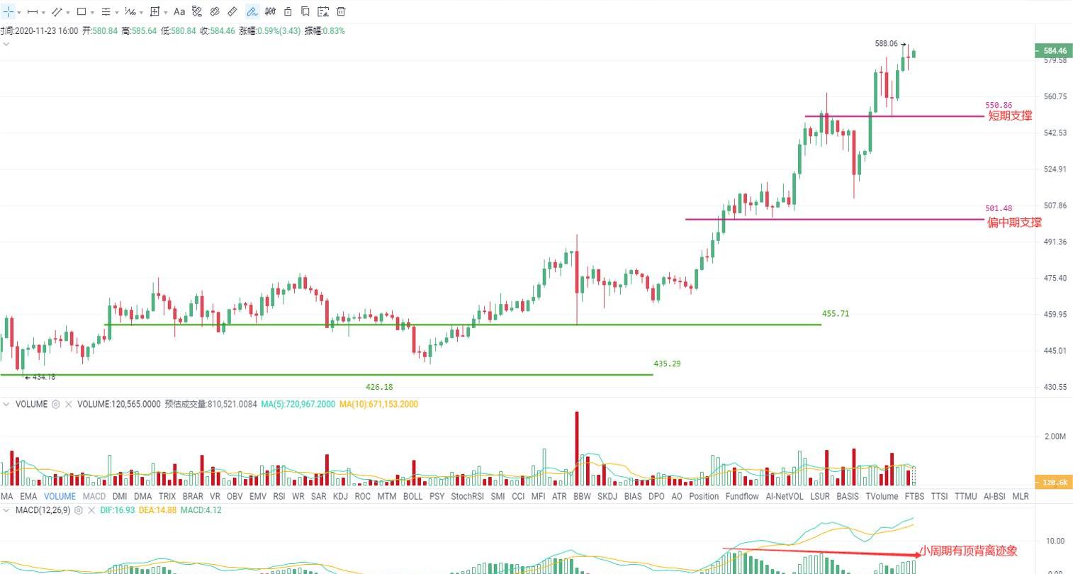Select the pink 550.86 support line
Image resolution: width=1073 pixels, height=574 pixels.
pos(894,116)
